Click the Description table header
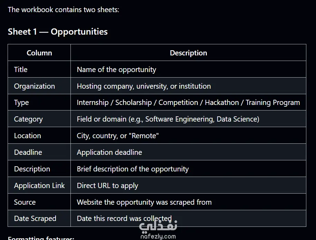This screenshot has width=316, height=240. point(189,53)
